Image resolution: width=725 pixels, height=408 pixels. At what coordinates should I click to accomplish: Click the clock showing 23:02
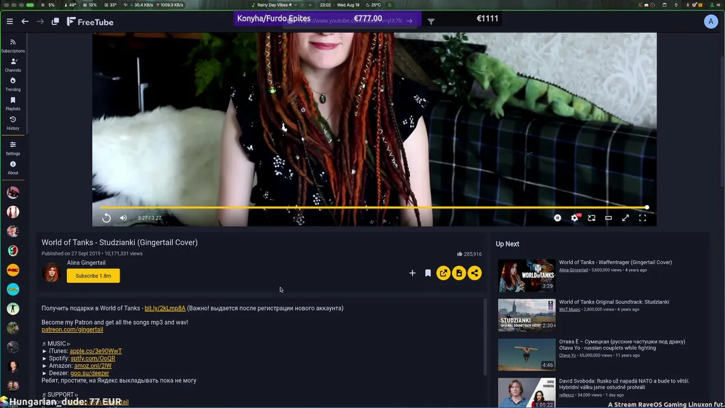tap(325, 5)
